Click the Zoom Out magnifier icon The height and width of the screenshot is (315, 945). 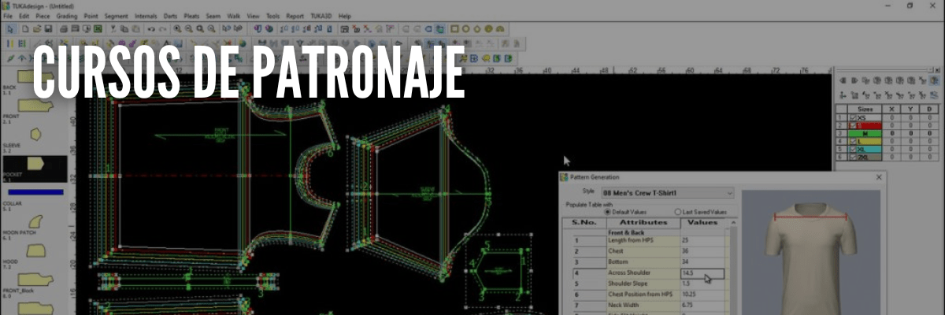(189, 29)
